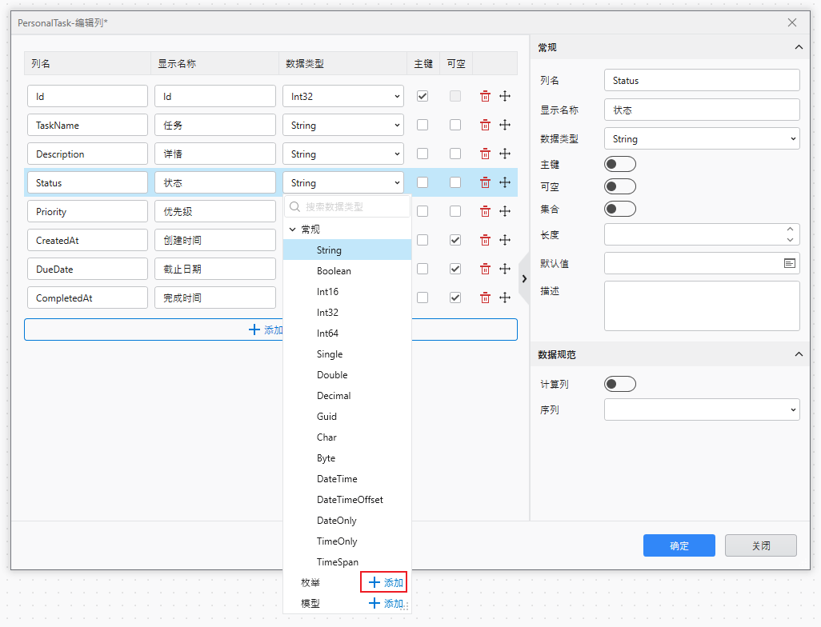
Task: Open the default value (默认值) editor icon
Action: [791, 262]
